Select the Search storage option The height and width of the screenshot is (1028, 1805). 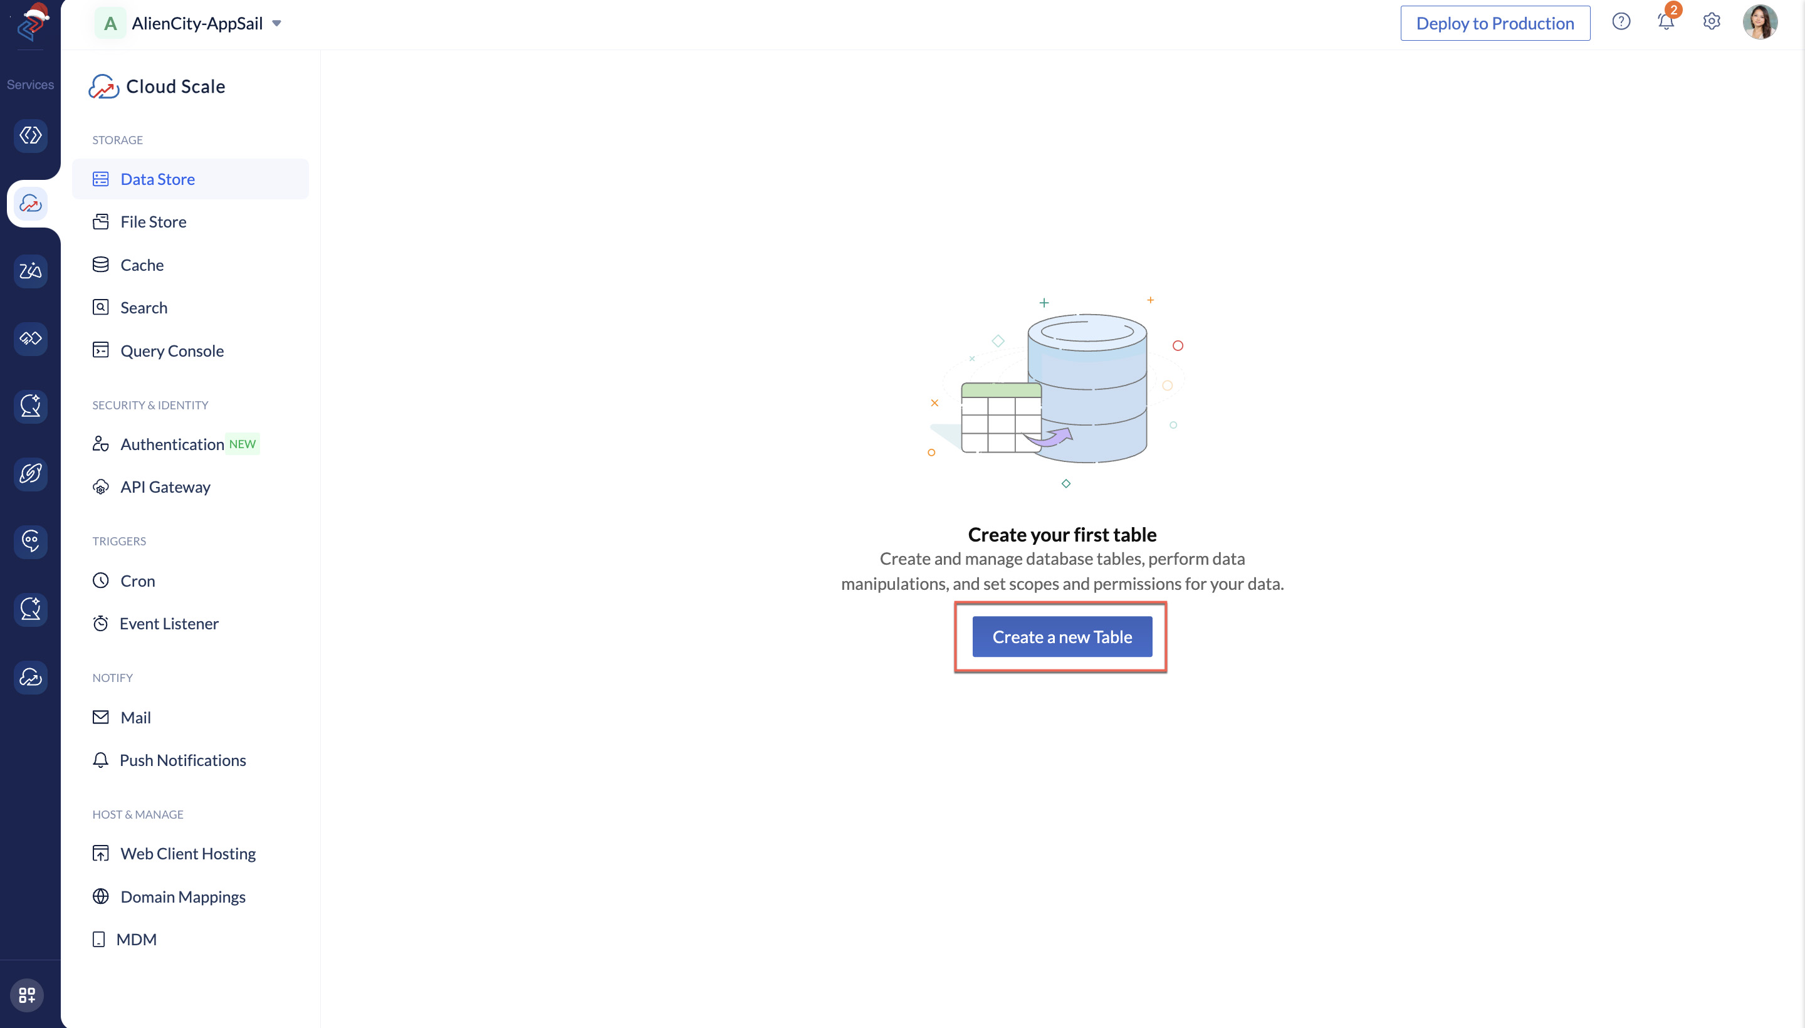pos(142,307)
